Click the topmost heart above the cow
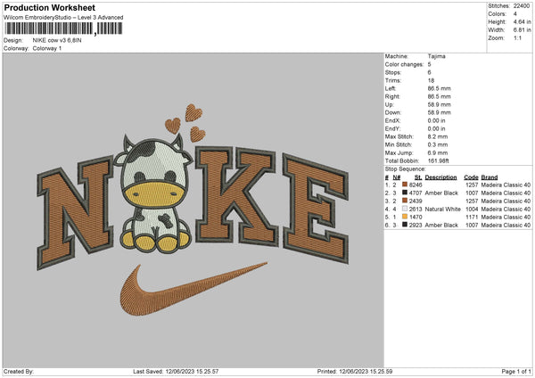The width and height of the screenshot is (535, 378). point(193,113)
